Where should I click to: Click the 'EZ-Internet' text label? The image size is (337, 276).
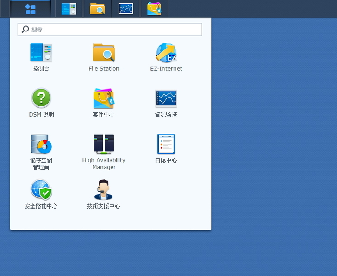166,68
